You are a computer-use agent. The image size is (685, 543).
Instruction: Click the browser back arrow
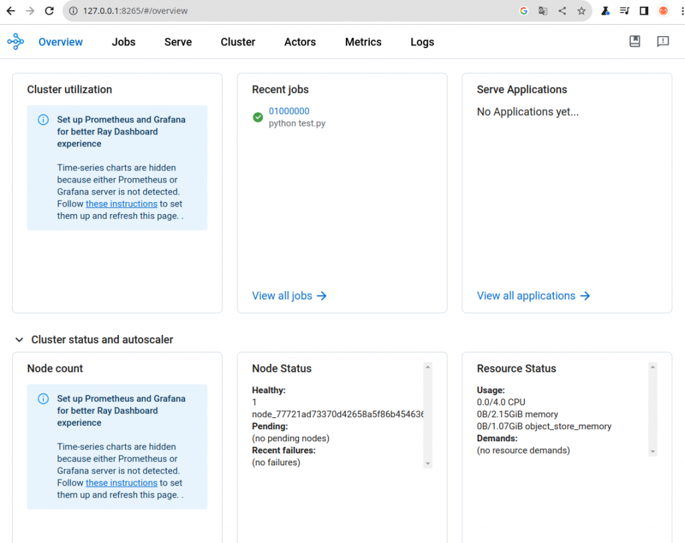point(11,11)
